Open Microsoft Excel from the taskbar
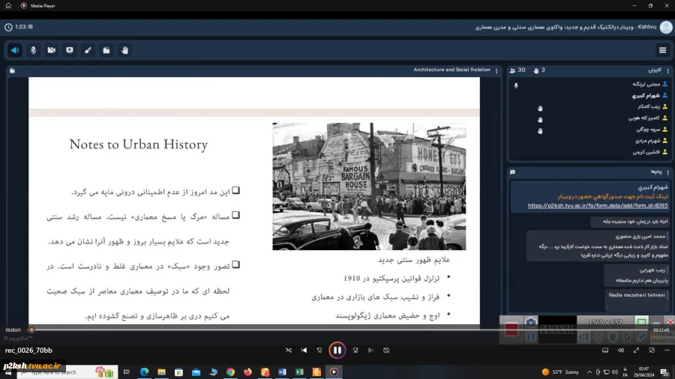 click(x=299, y=372)
